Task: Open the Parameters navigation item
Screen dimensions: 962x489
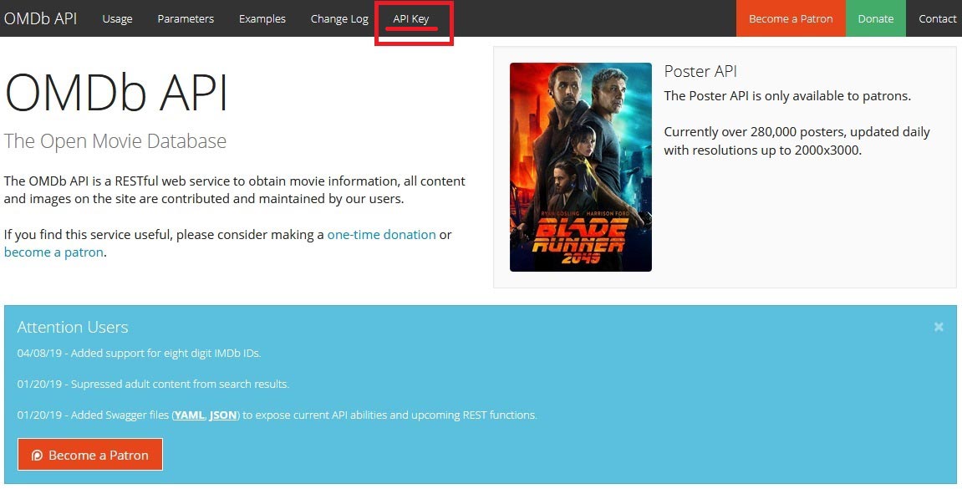Action: click(186, 18)
